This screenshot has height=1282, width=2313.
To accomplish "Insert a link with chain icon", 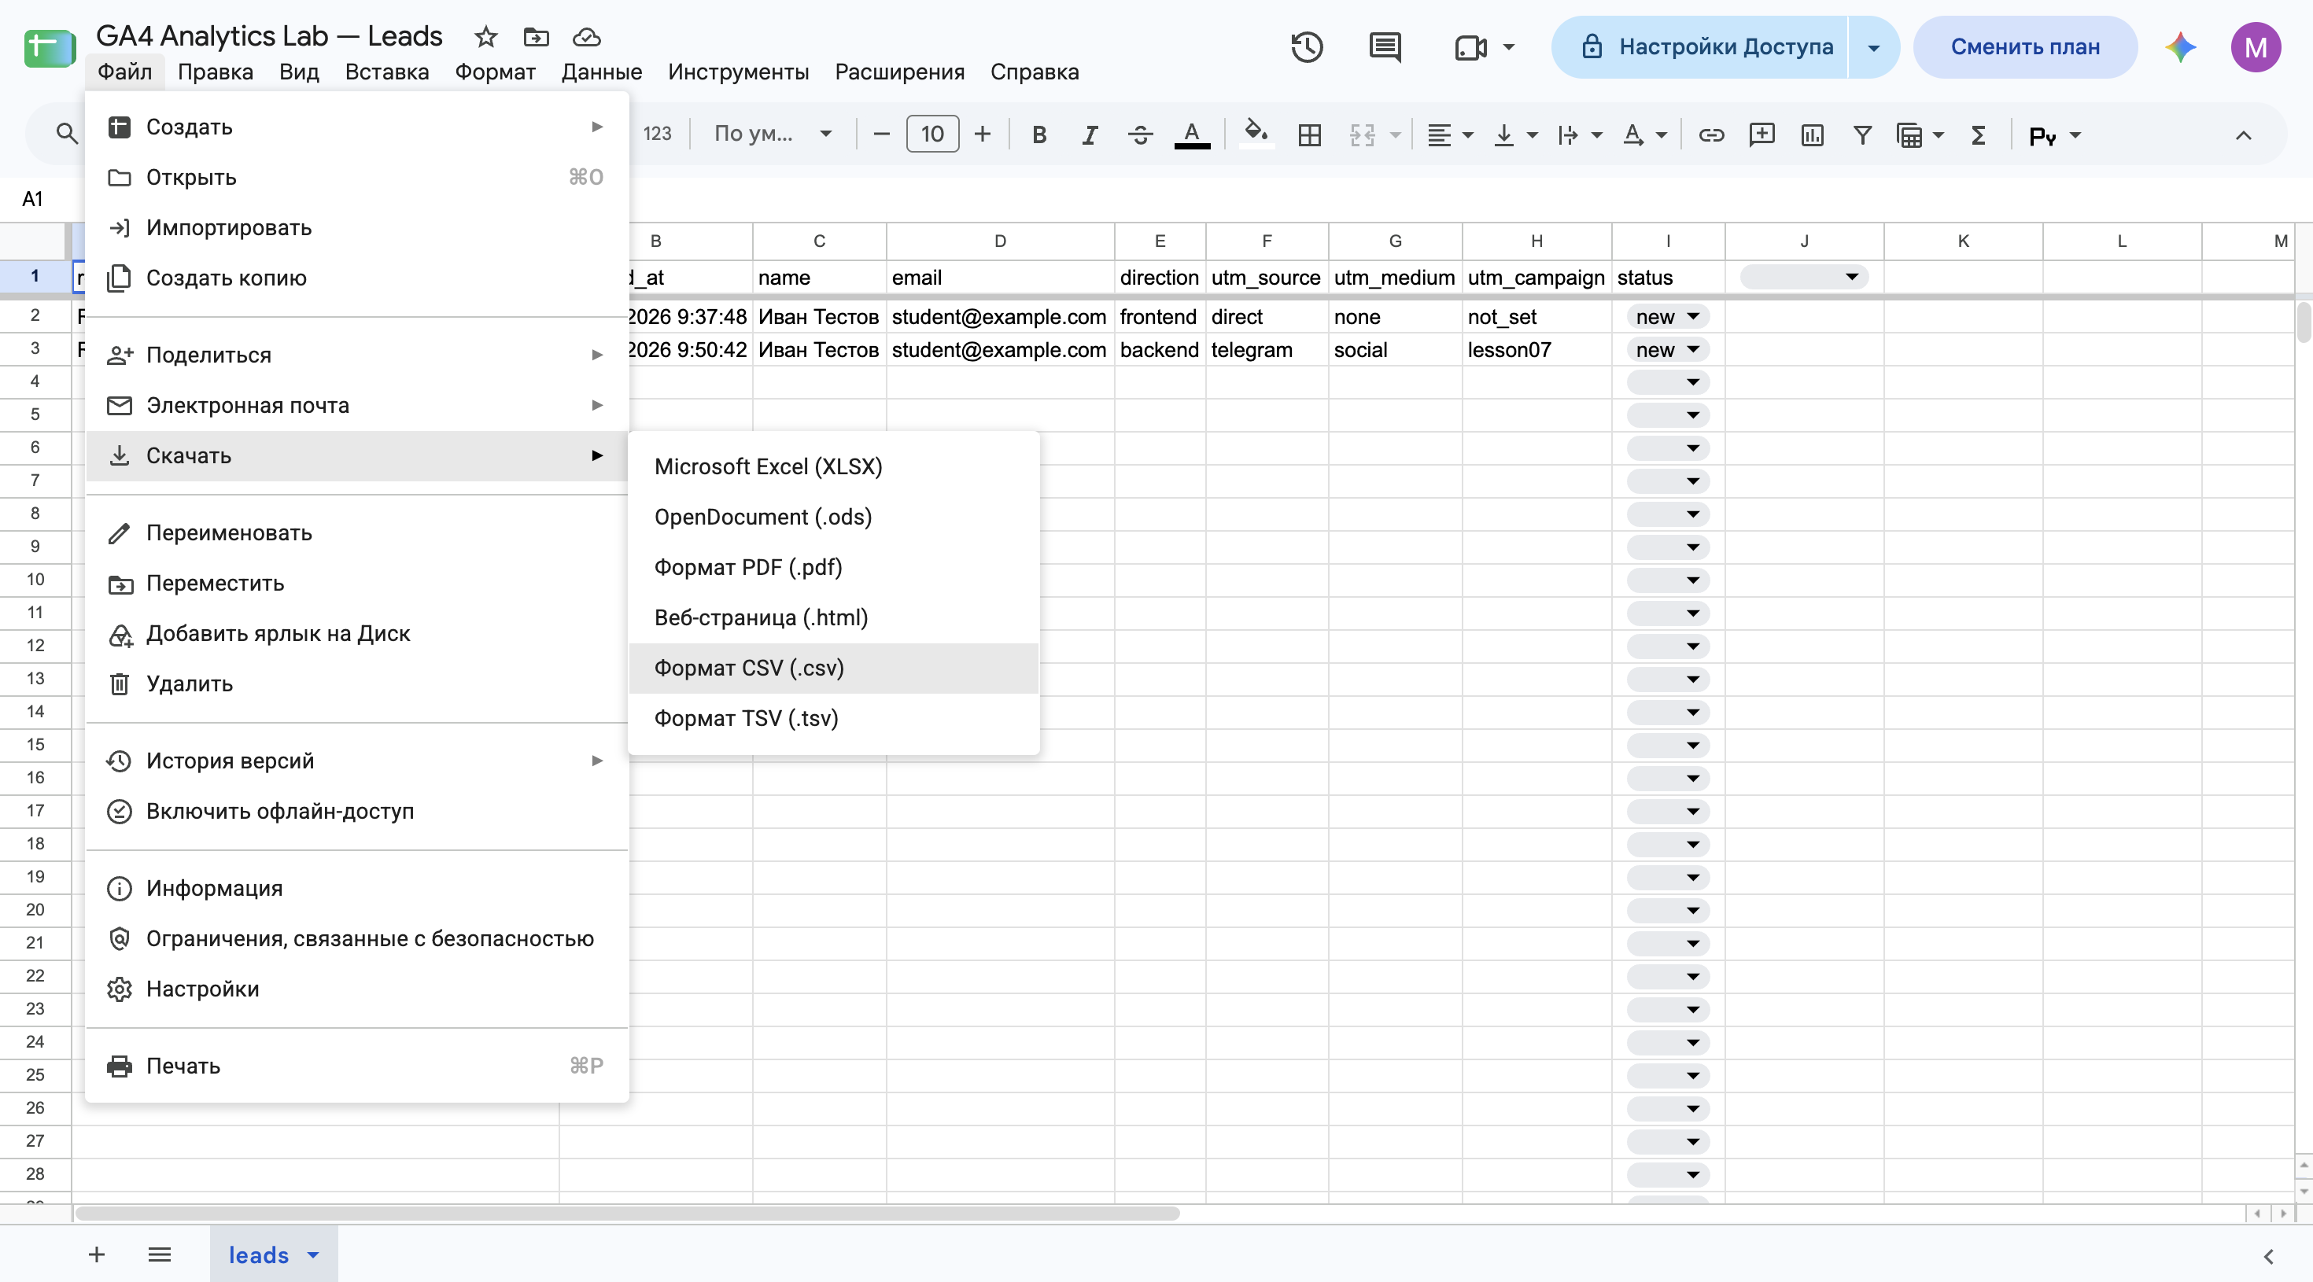I will click(x=1710, y=134).
